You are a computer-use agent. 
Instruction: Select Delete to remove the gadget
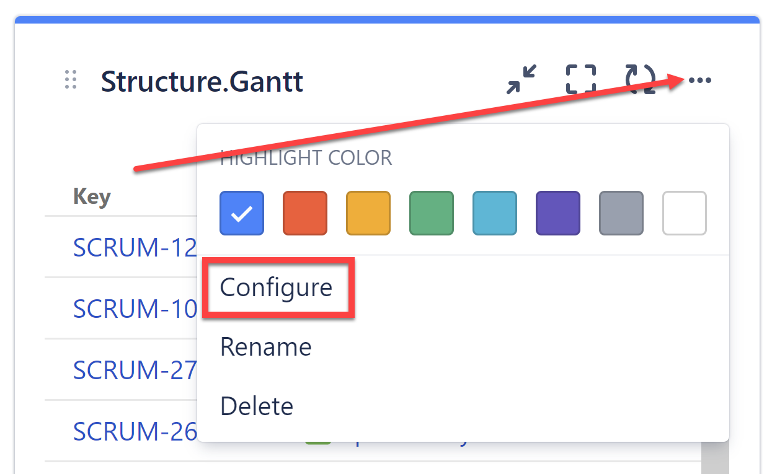tap(257, 406)
